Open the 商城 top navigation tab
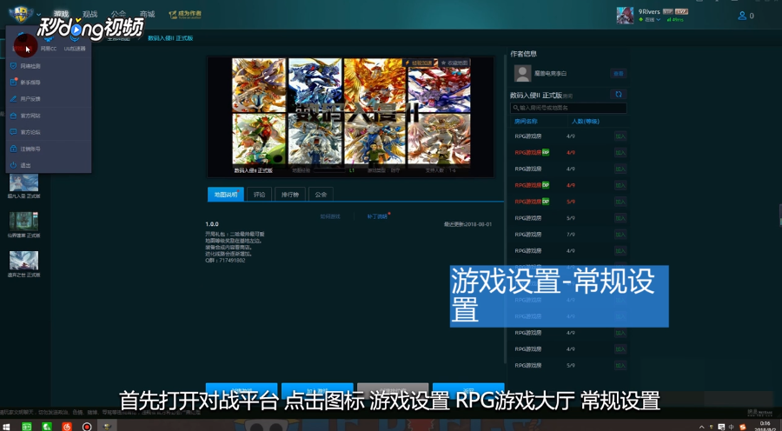Image resolution: width=782 pixels, height=431 pixels. pyautogui.click(x=147, y=14)
